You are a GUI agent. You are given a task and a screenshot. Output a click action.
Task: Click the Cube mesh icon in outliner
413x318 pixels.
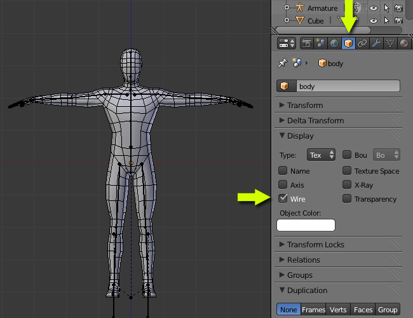pyautogui.click(x=300, y=20)
